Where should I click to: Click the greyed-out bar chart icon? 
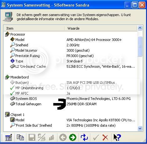pos(52,138)
